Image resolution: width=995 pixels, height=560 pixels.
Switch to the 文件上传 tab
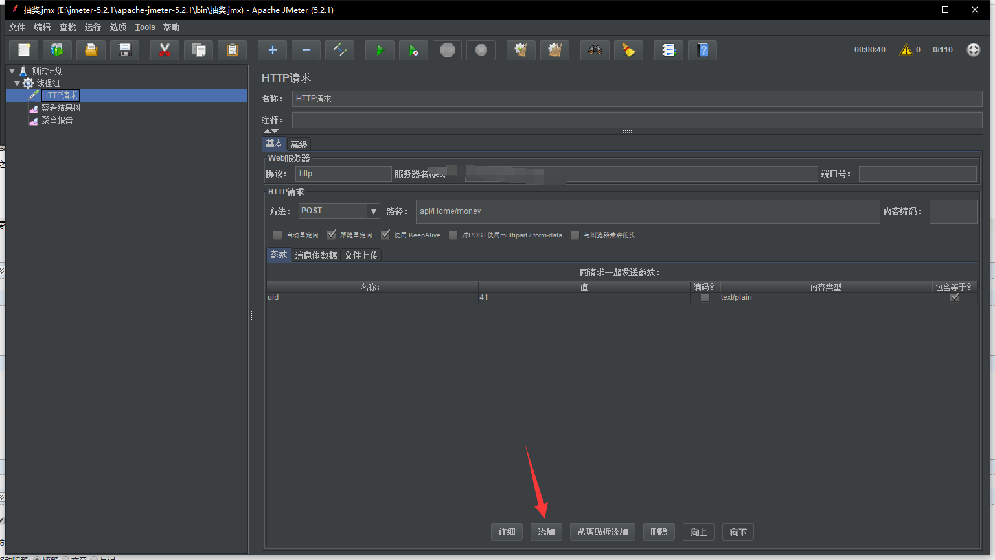click(x=361, y=255)
